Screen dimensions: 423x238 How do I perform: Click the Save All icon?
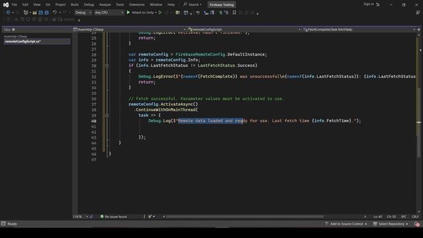click(x=46, y=13)
